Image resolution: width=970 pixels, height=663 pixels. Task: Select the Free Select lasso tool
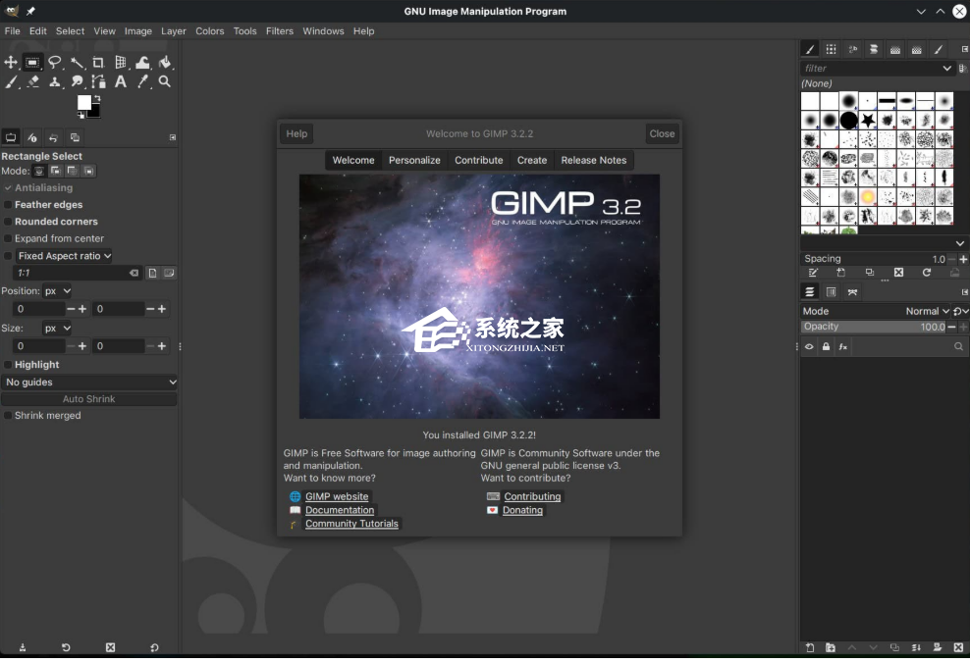click(55, 62)
